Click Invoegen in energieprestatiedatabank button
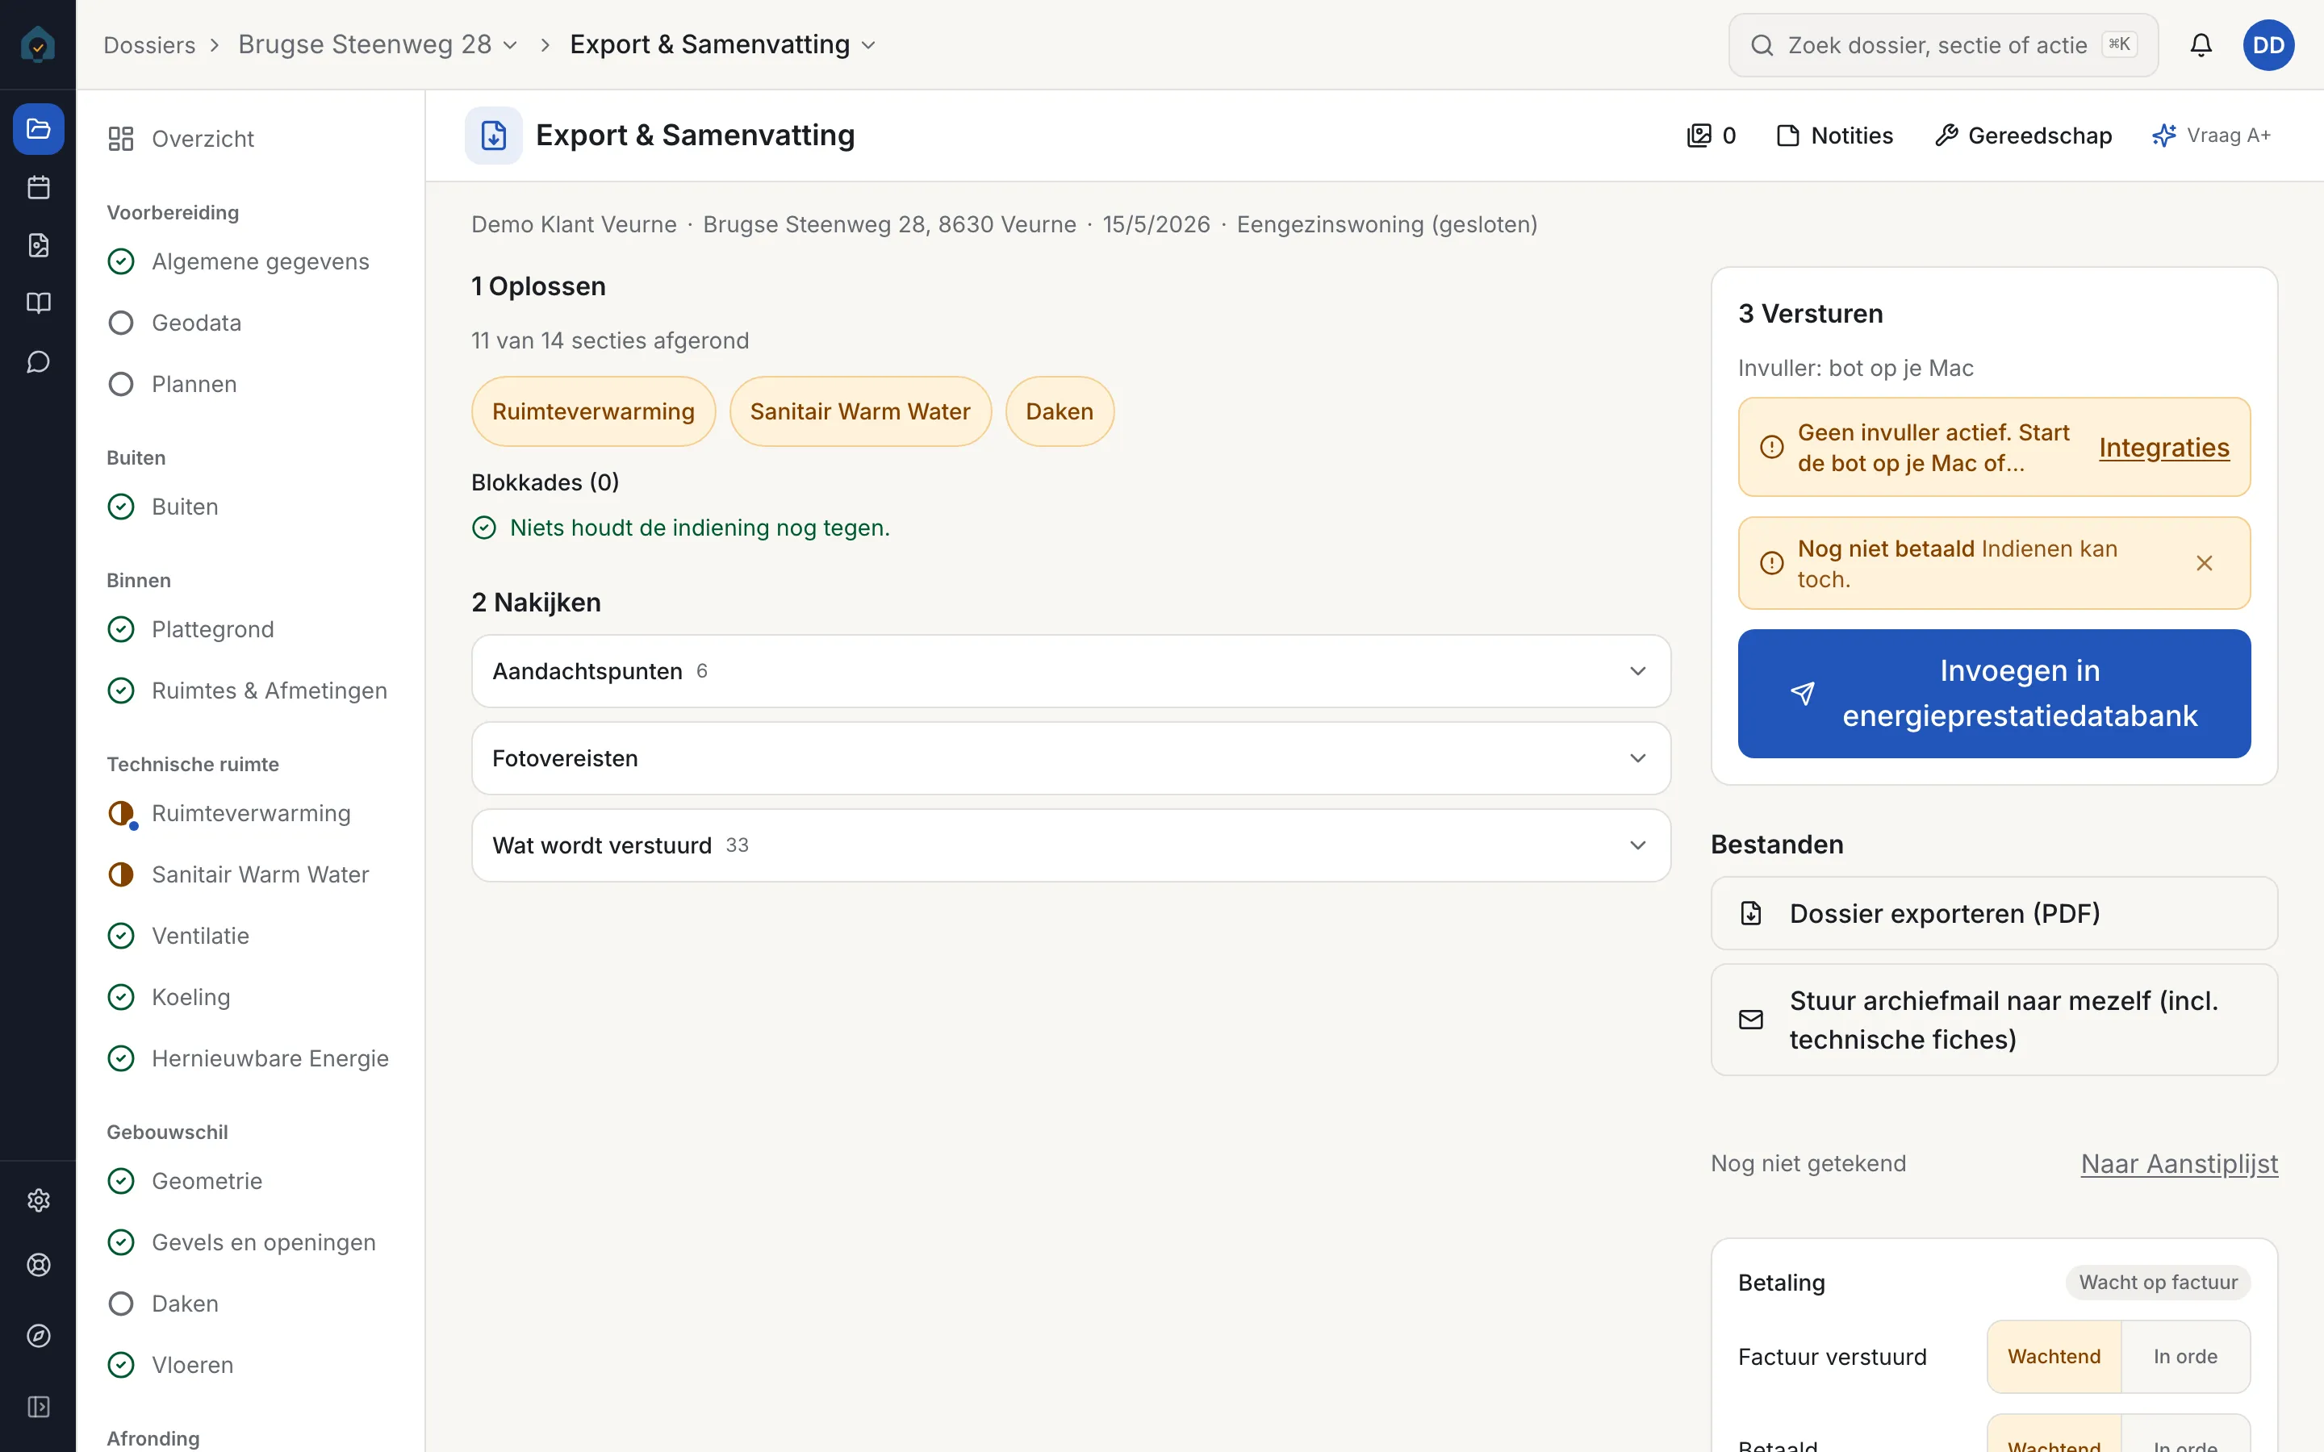 (x=1994, y=694)
